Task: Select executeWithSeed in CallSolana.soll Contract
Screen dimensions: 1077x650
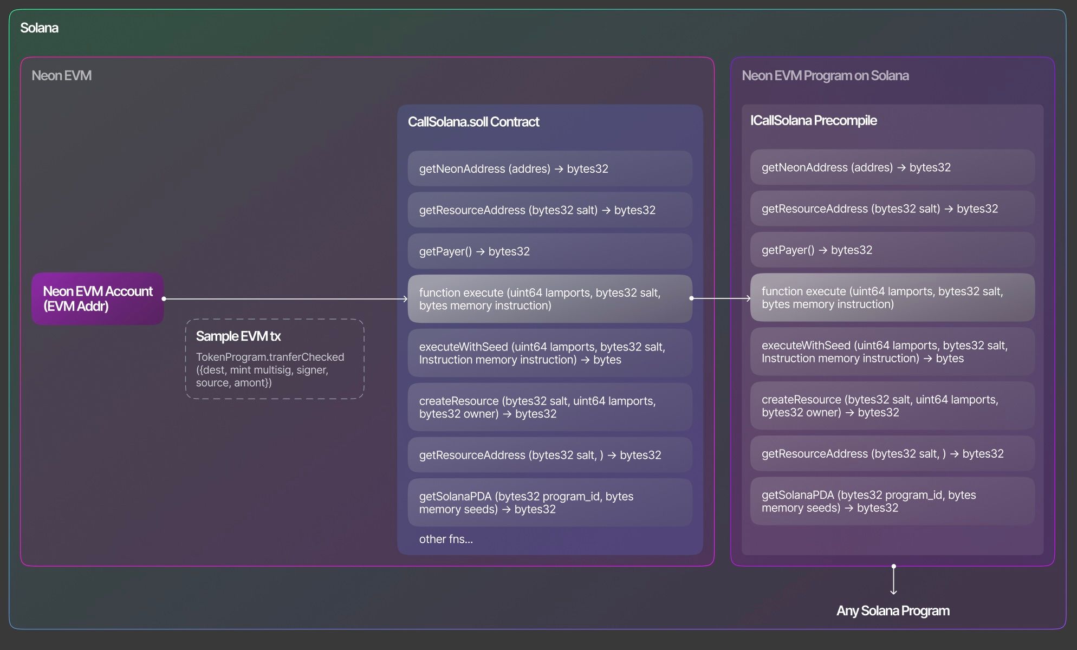Action: 549,353
